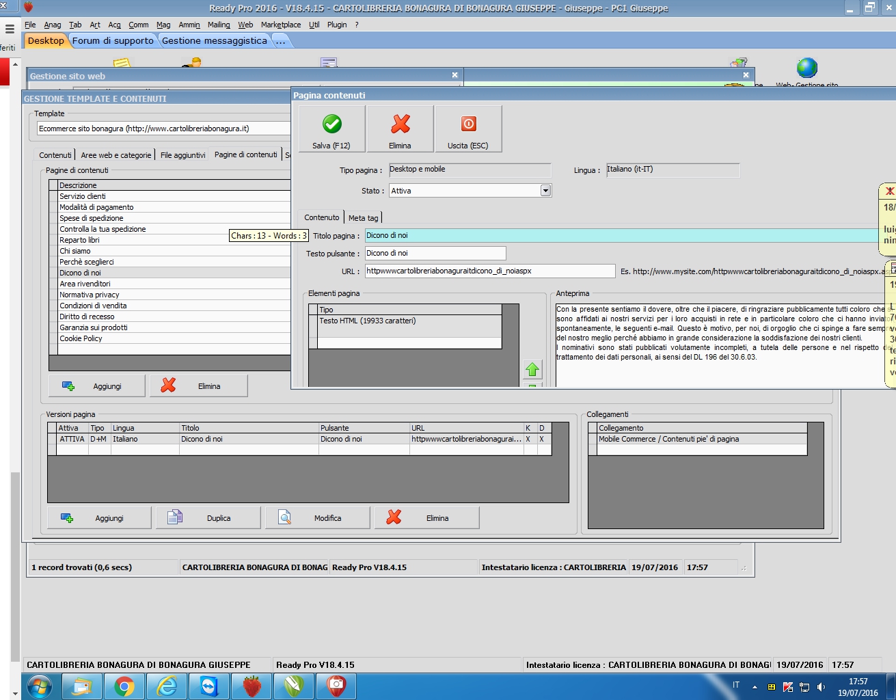This screenshot has width=896, height=700.
Task: Click Aggiungi under the Pagine di contenuti list
Action: click(97, 386)
